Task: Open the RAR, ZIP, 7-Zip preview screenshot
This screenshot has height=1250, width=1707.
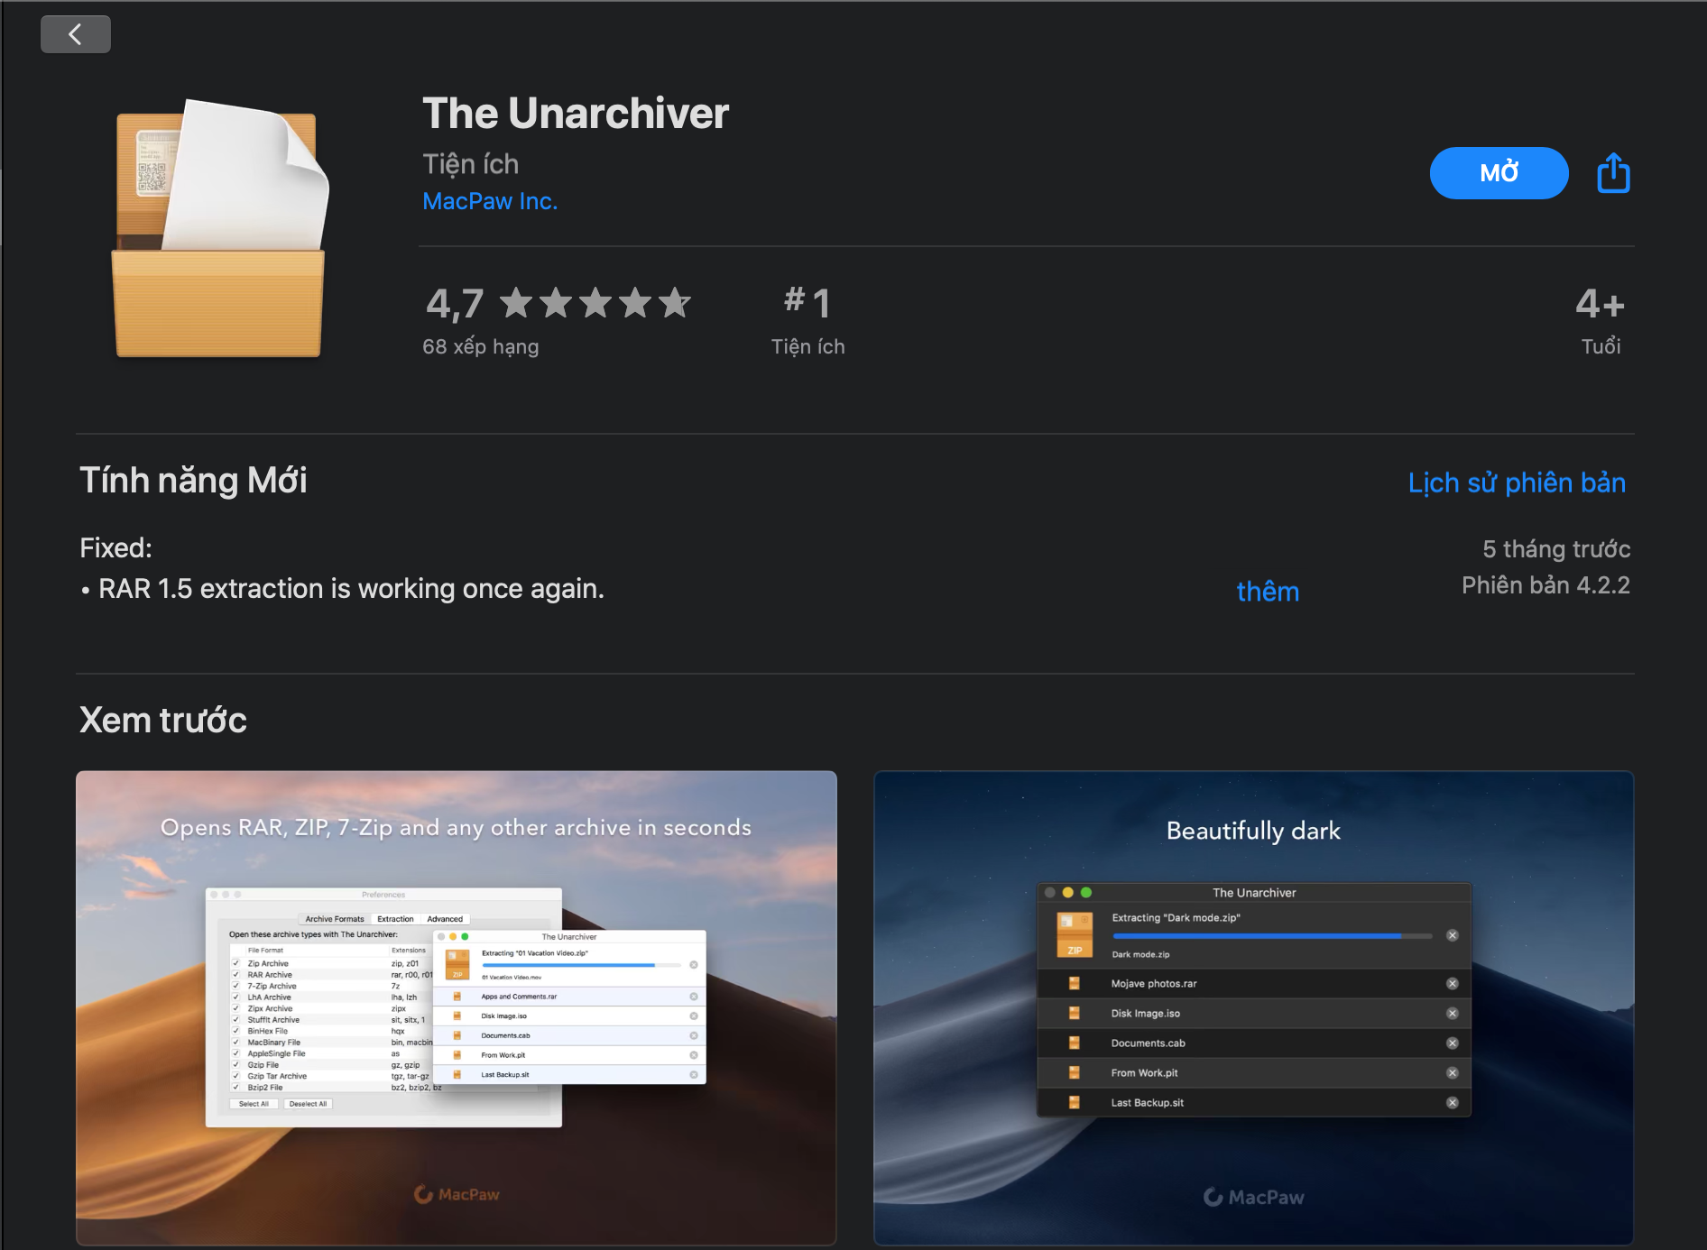Action: point(457,1007)
